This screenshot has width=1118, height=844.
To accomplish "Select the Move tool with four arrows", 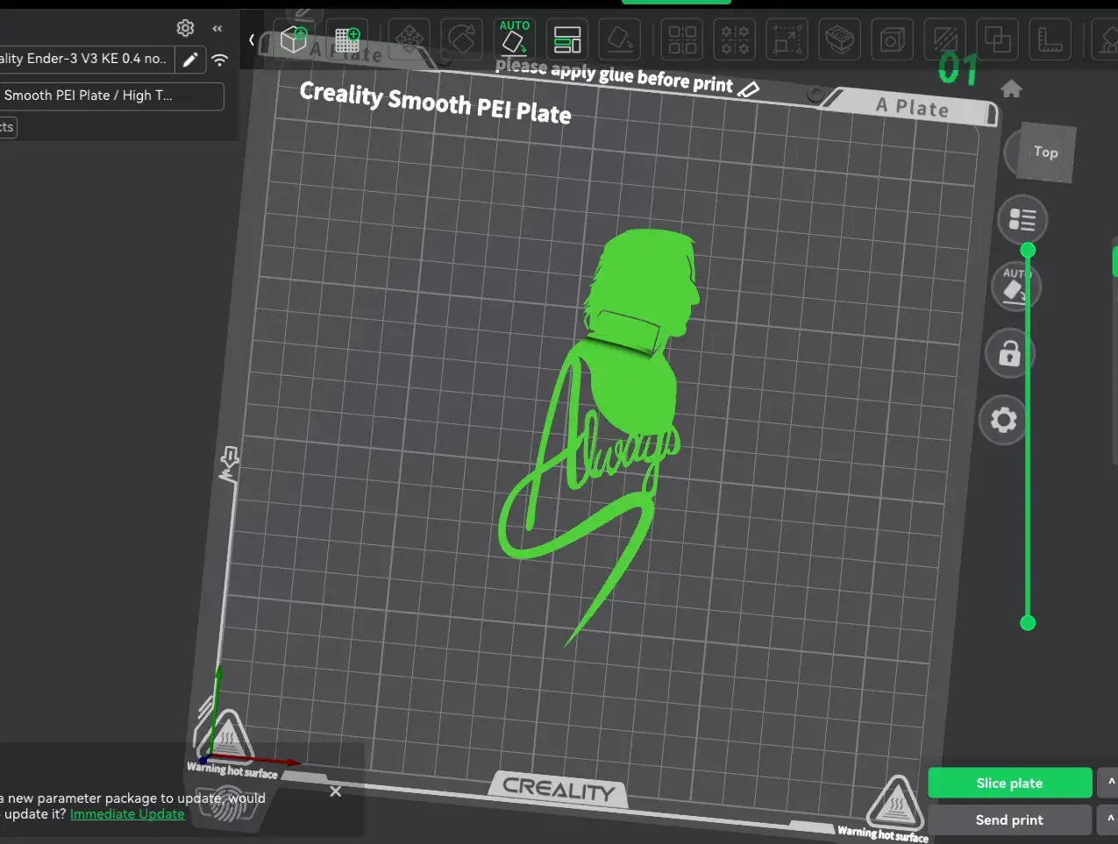I will tap(408, 39).
